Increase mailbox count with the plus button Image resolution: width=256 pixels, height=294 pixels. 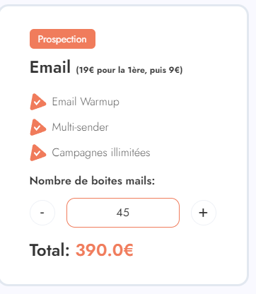pos(204,213)
